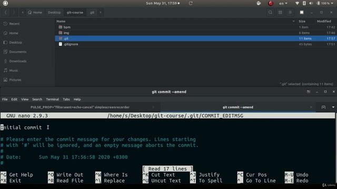The image size is (337, 189).
Task: Click the nano COMMIT_EDITMSG file path title
Action: coord(175,116)
